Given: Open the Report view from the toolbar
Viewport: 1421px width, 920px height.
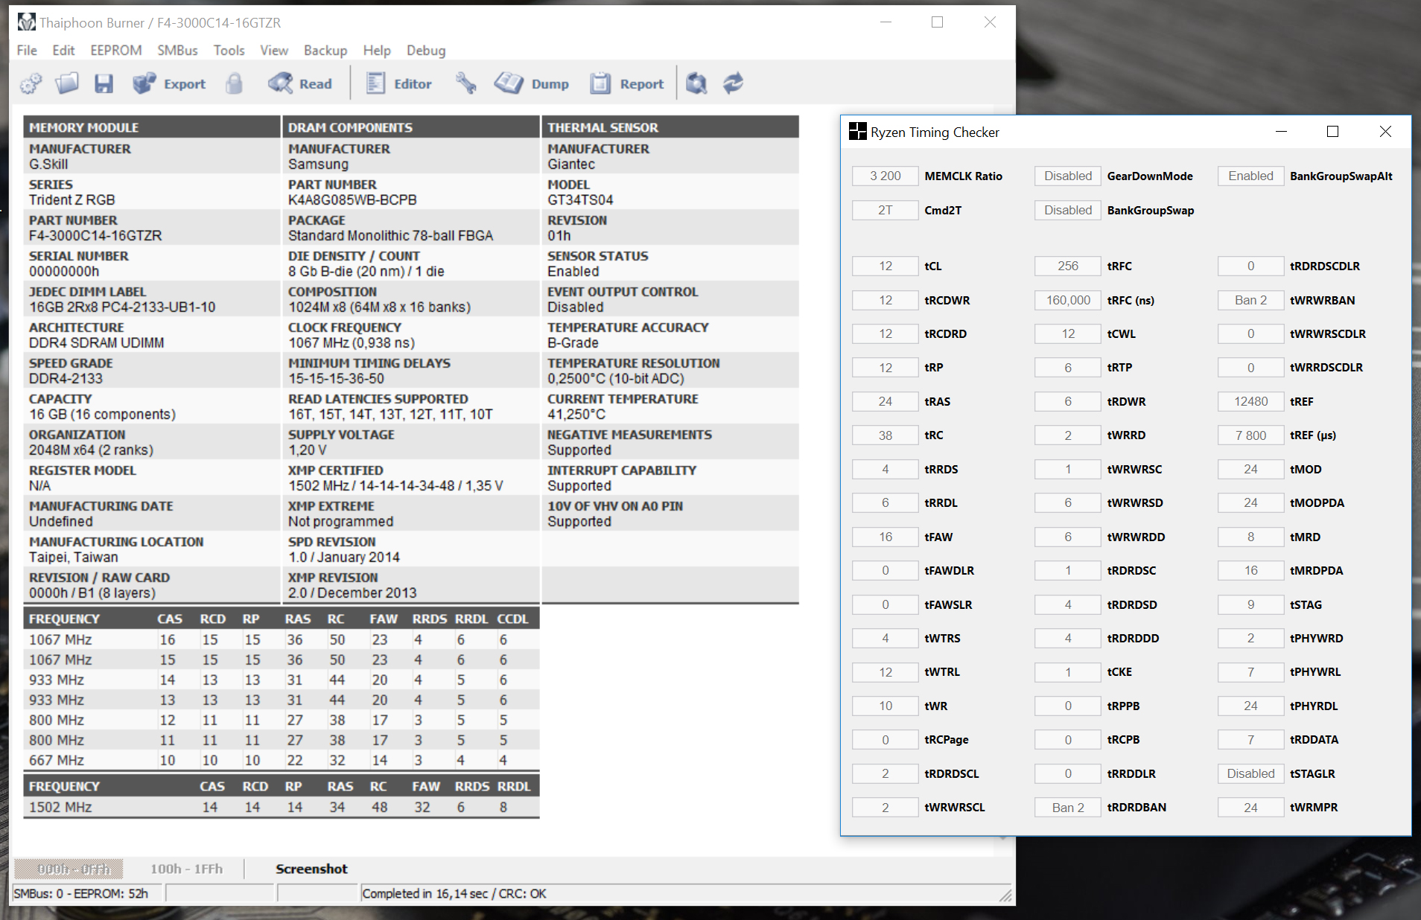Looking at the screenshot, I should pos(626,83).
